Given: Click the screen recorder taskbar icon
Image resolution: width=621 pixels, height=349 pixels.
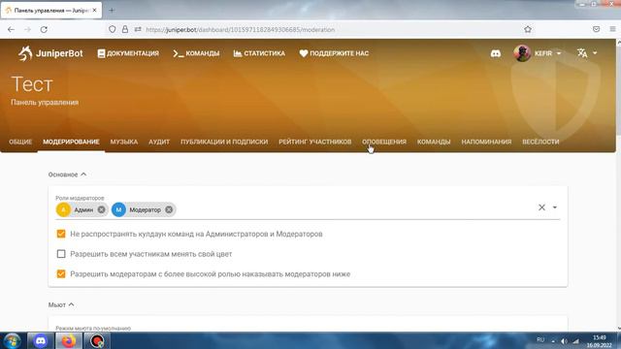Looking at the screenshot, I should [97, 340].
